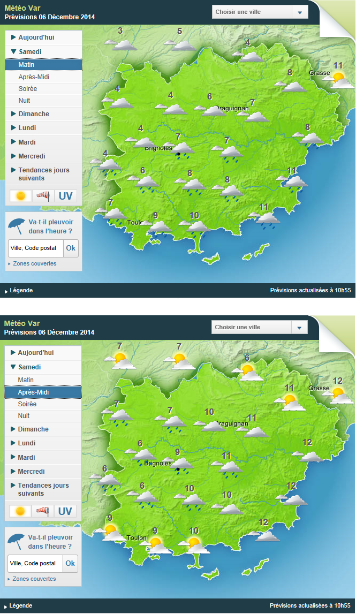Toggle wind view with windsock in afternoon panel
Viewport: 356px width, 614px height.
coord(42,511)
